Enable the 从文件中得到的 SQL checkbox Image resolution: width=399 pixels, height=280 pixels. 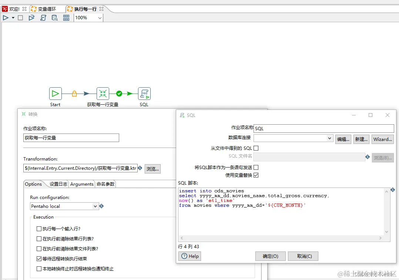pyautogui.click(x=256, y=148)
